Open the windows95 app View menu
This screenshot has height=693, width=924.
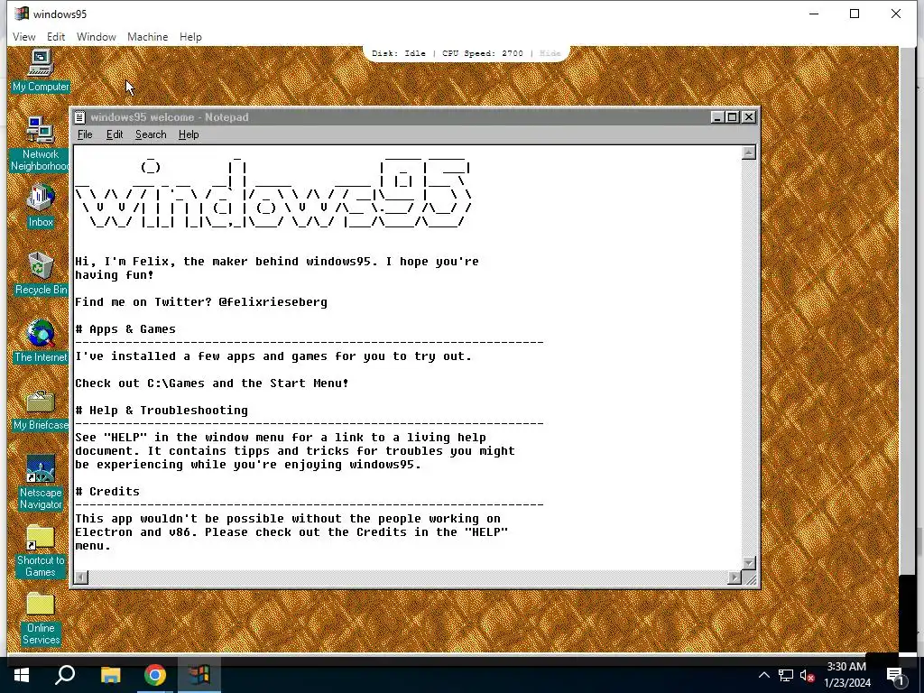pyautogui.click(x=24, y=36)
